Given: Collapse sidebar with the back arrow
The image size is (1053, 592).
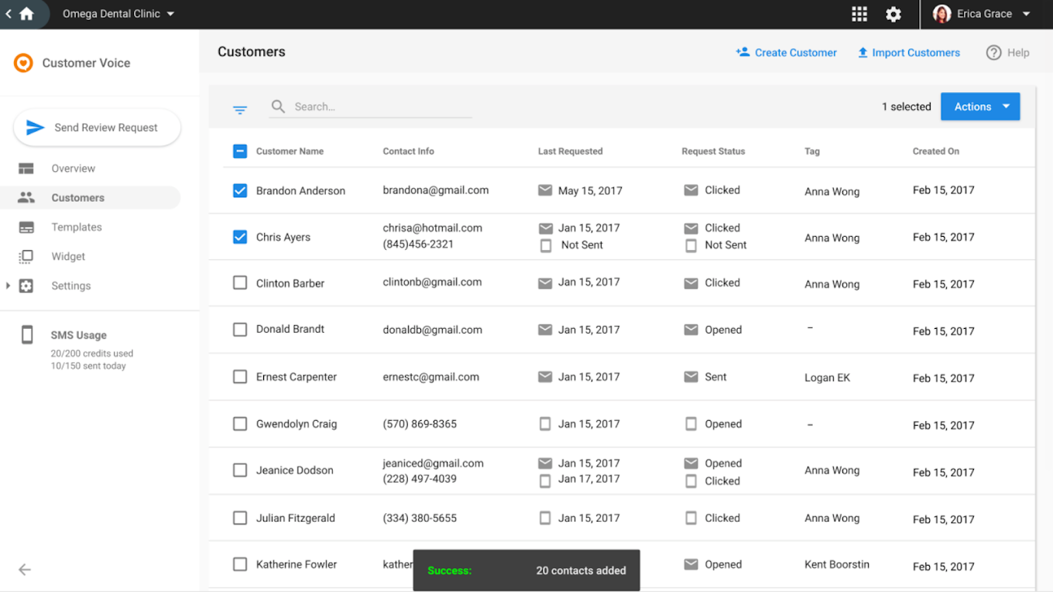Looking at the screenshot, I should (25, 570).
